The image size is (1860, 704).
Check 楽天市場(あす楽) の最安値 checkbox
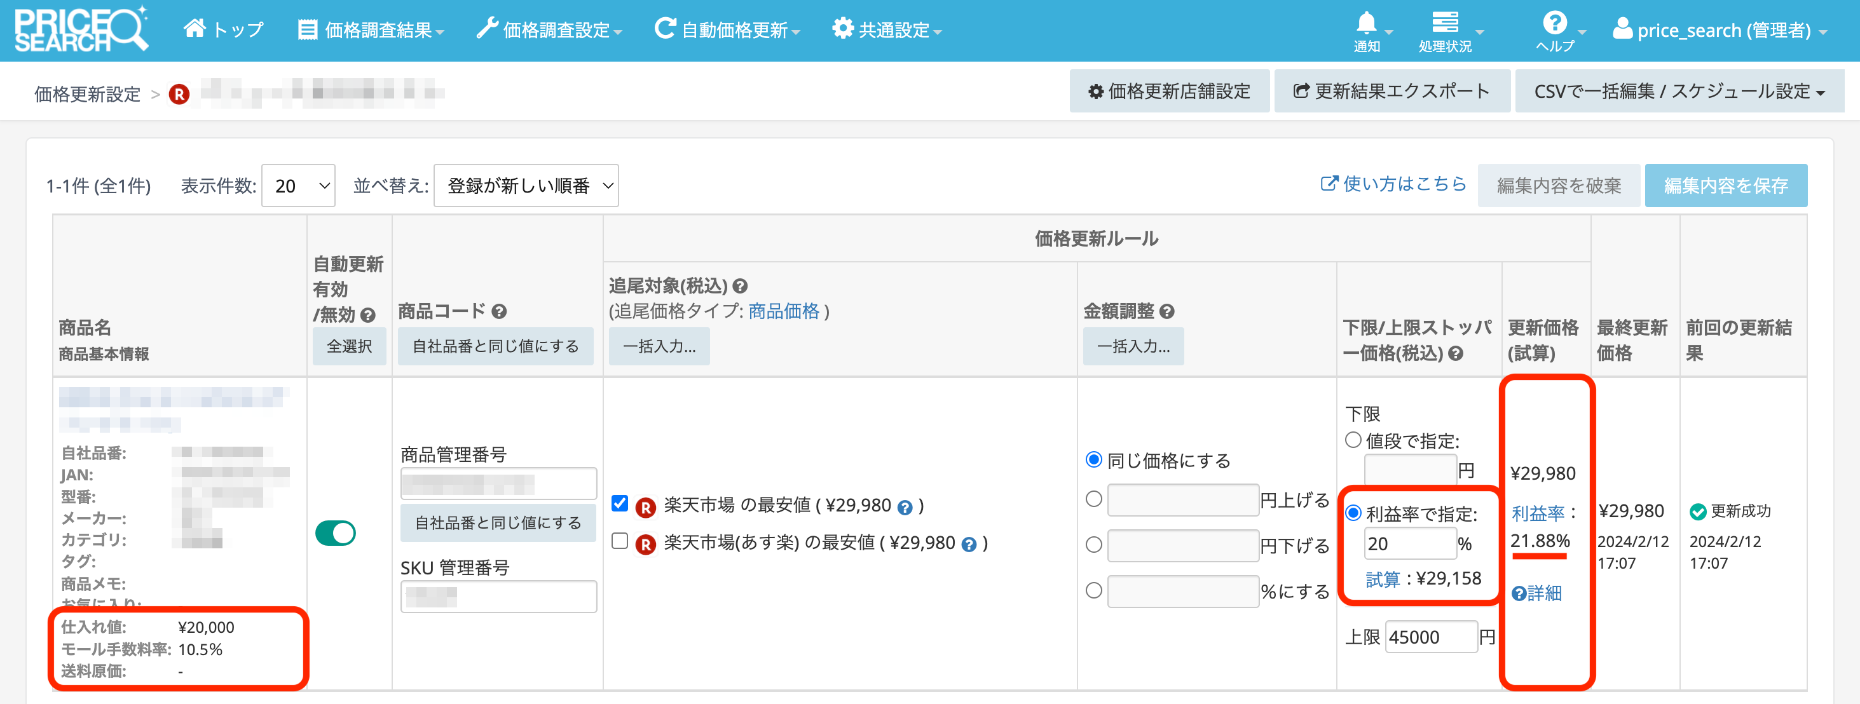(620, 541)
